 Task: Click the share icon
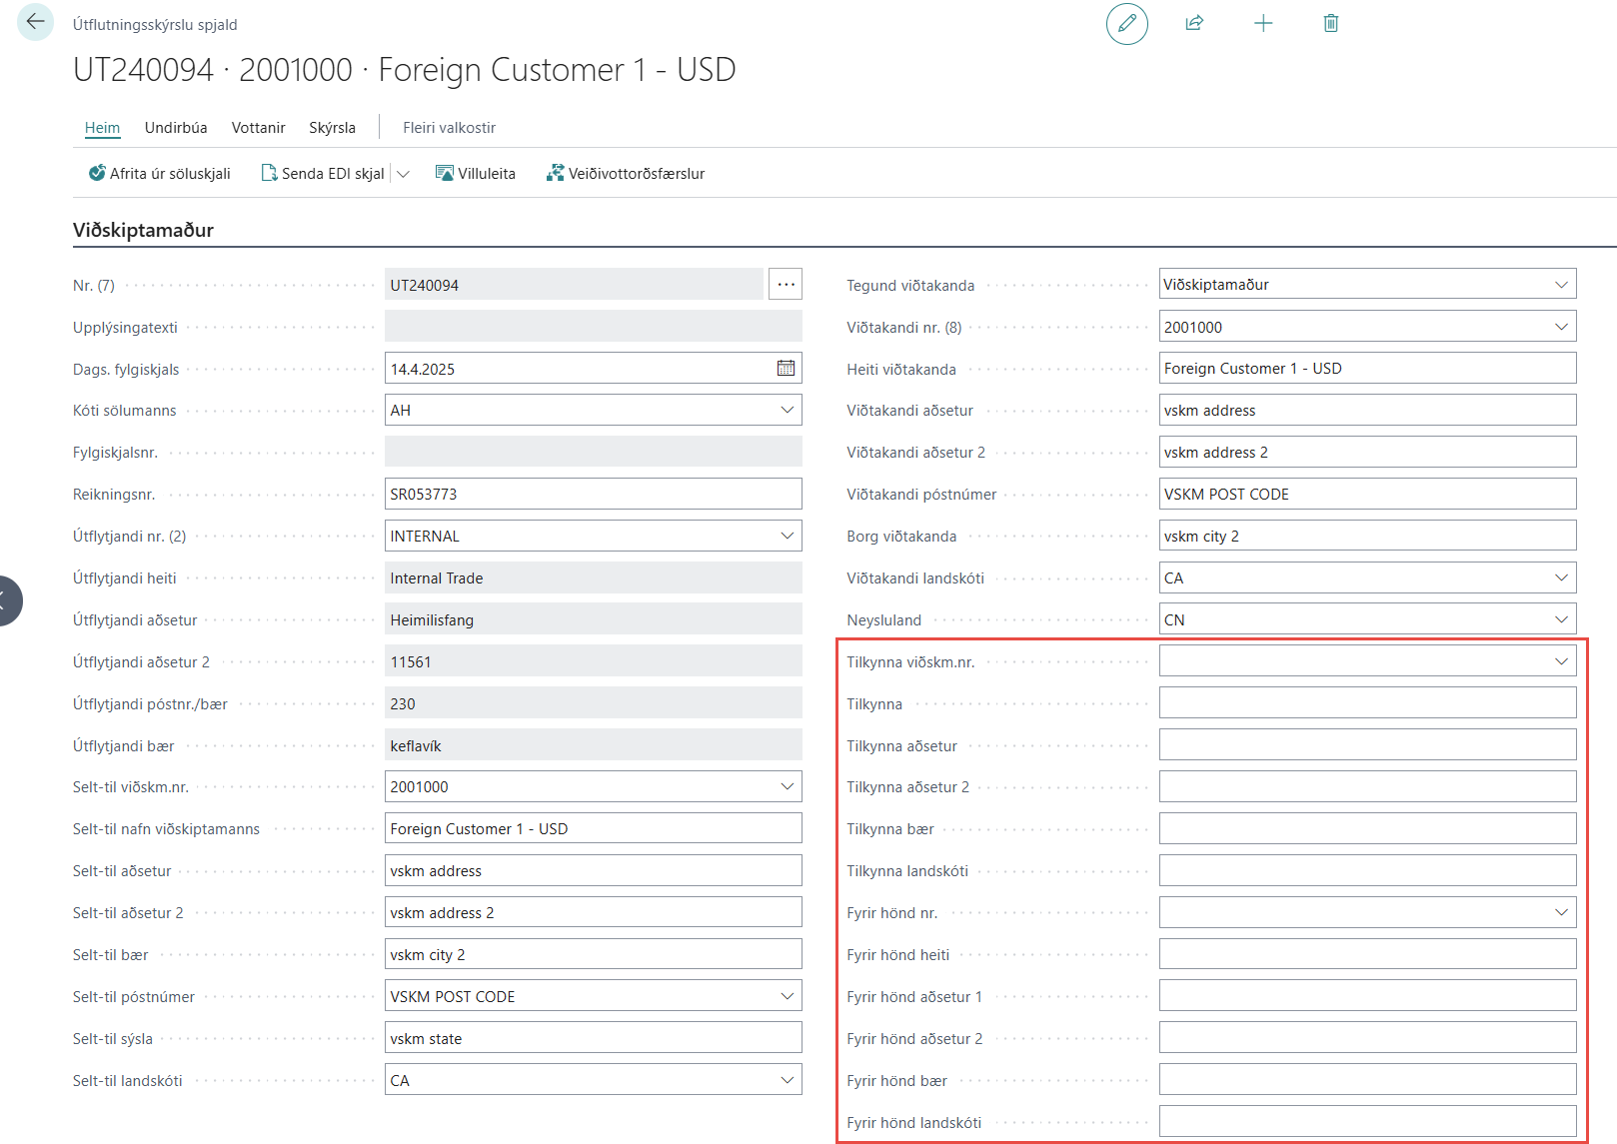click(1194, 24)
